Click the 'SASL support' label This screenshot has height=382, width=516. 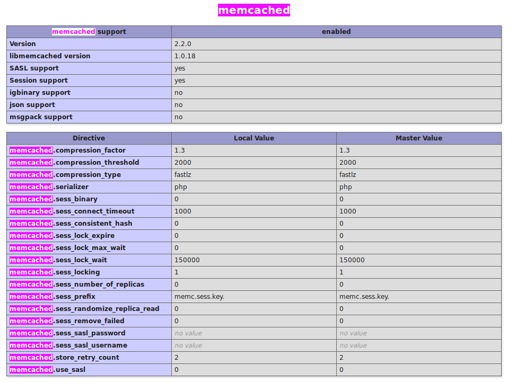34,68
